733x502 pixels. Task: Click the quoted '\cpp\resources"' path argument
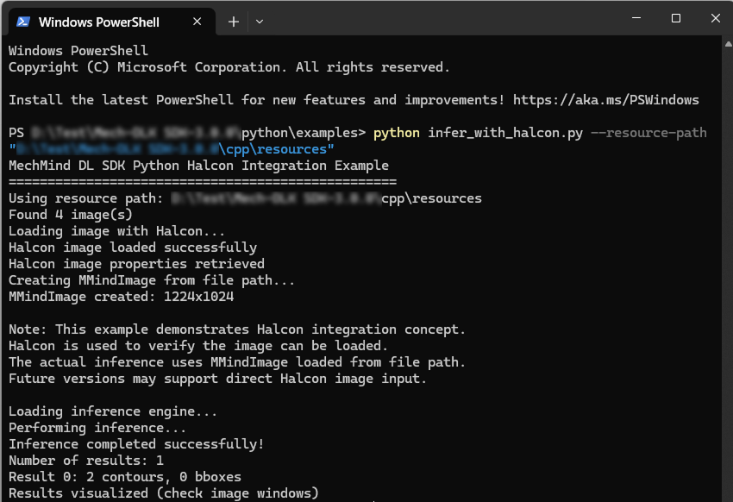click(x=171, y=149)
